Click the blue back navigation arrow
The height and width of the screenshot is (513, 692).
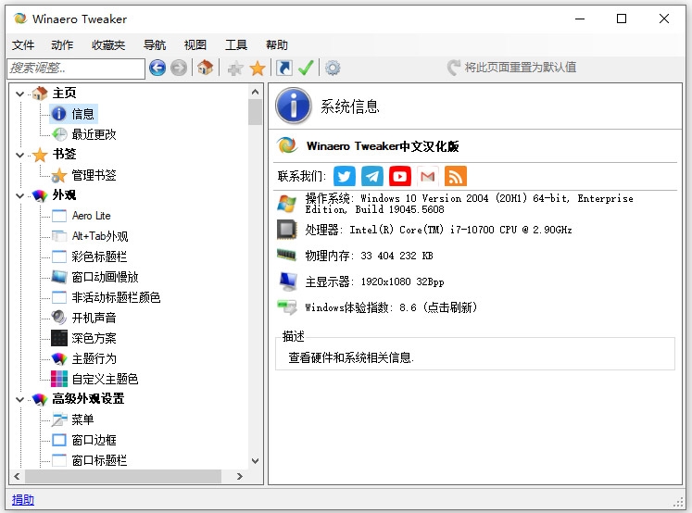(x=157, y=68)
